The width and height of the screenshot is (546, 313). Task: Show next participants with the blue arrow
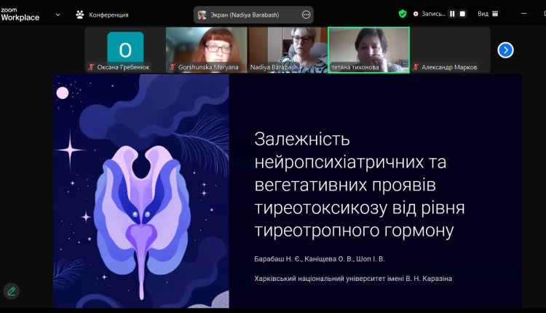point(505,49)
